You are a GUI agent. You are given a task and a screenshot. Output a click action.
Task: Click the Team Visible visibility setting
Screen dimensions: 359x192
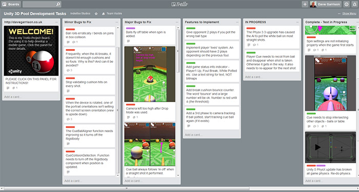(x=112, y=14)
